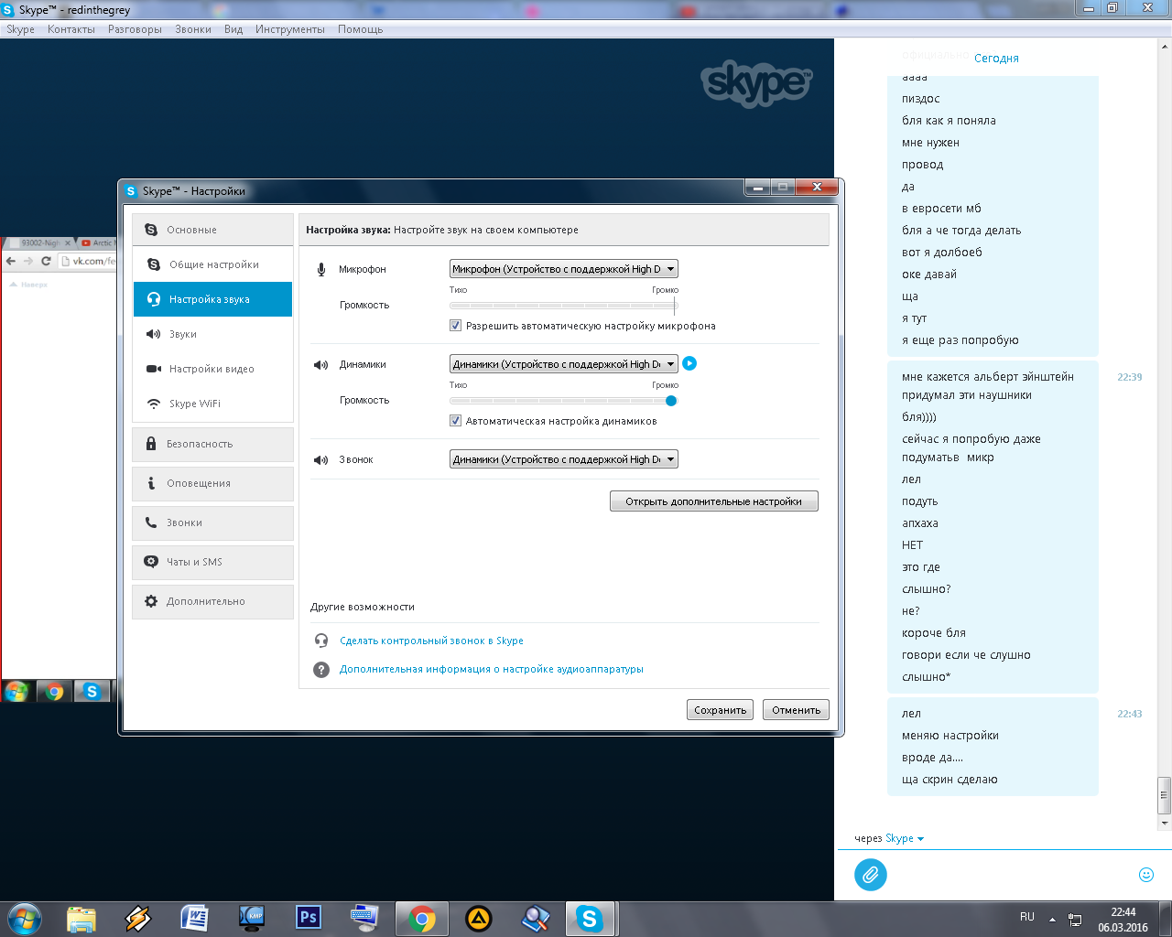Open AIMP player from taskbar

point(479,918)
